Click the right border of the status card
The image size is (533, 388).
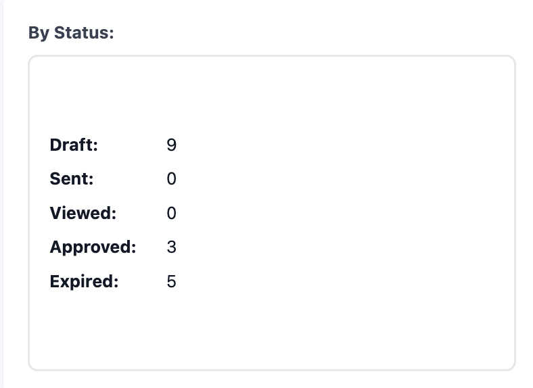click(515, 213)
